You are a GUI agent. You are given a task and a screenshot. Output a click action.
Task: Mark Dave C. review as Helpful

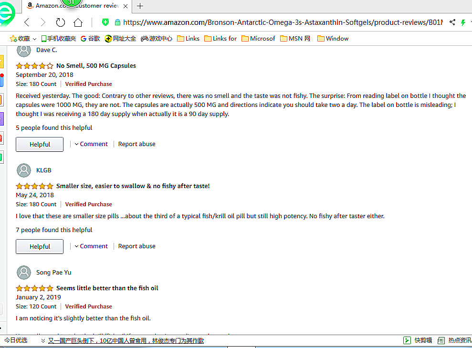(x=40, y=144)
